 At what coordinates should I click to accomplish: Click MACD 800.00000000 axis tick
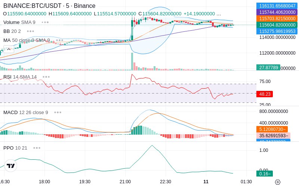click(274, 111)
